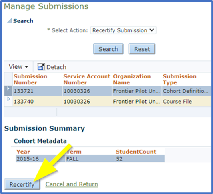Sort by Submission Number column header

point(30,79)
